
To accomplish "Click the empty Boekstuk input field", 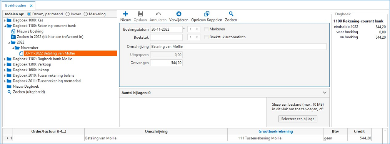I will [167, 37].
